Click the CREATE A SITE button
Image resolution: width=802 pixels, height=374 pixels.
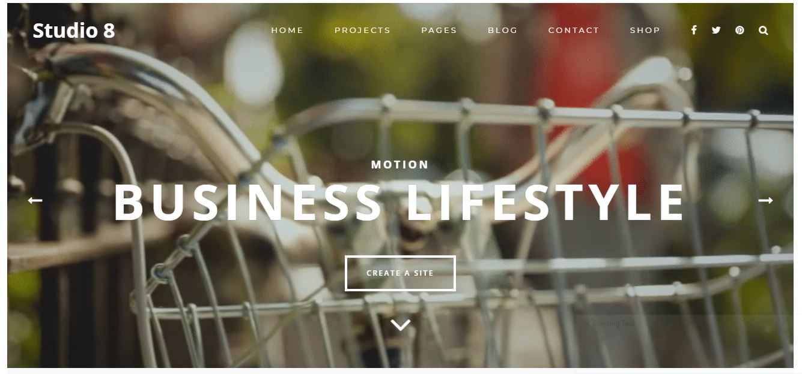(x=400, y=273)
